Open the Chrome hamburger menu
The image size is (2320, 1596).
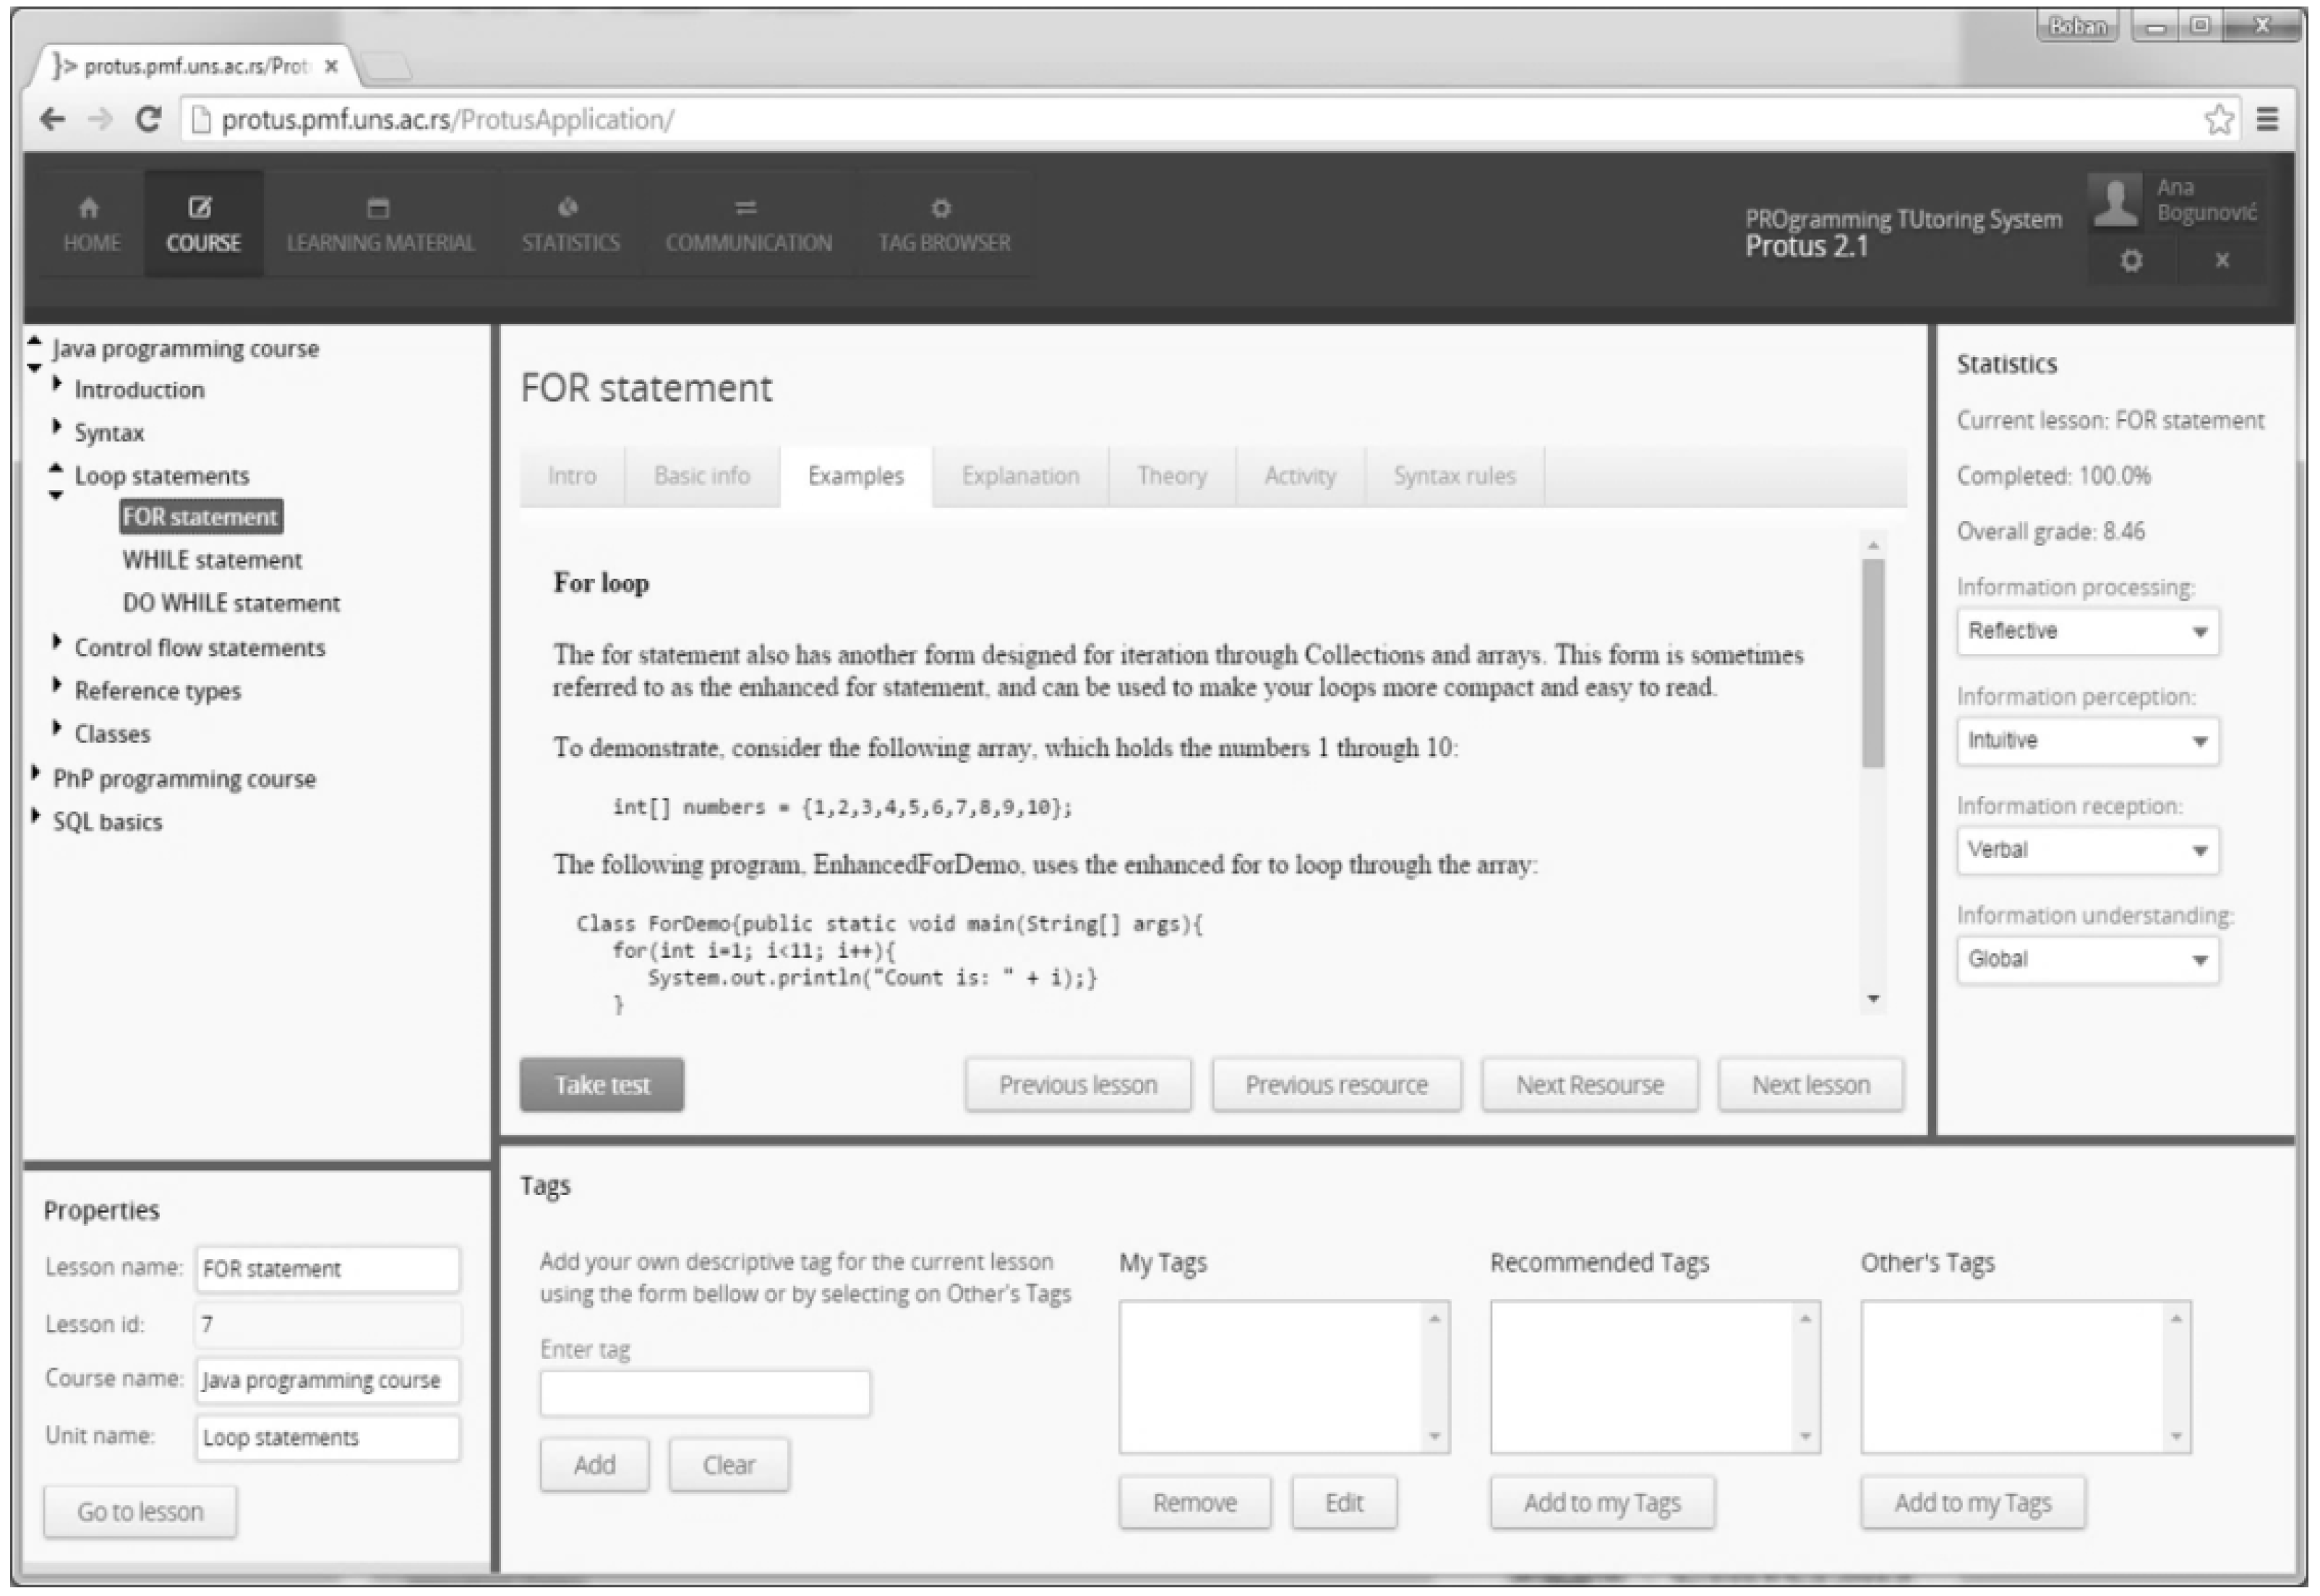2268,120
